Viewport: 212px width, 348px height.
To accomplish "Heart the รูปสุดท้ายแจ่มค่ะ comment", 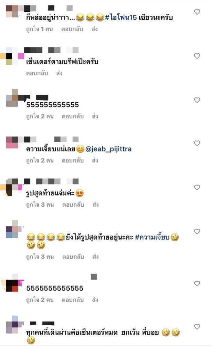I will pyautogui.click(x=197, y=187).
